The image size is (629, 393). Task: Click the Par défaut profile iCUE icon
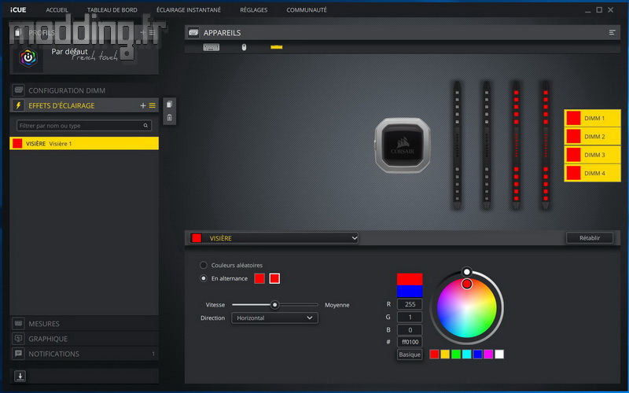[28, 57]
